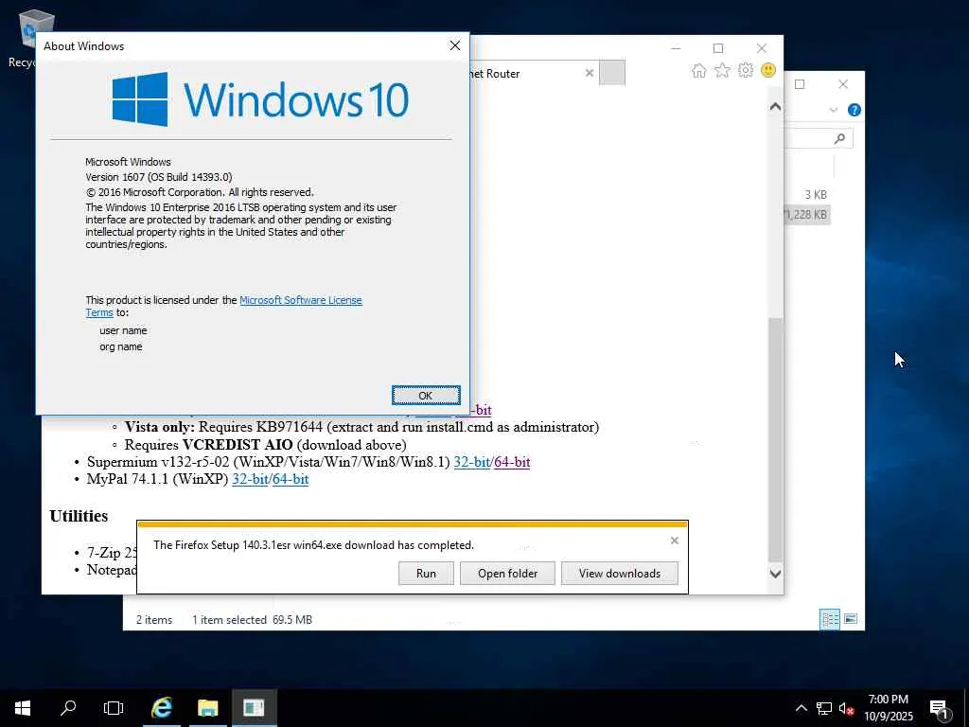The height and width of the screenshot is (727, 969).
Task: Open taskbar Search
Action: 68,708
